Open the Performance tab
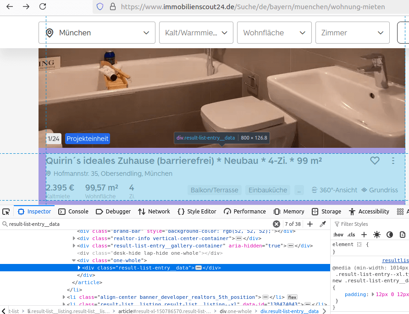The width and height of the screenshot is (409, 314). pos(245,211)
